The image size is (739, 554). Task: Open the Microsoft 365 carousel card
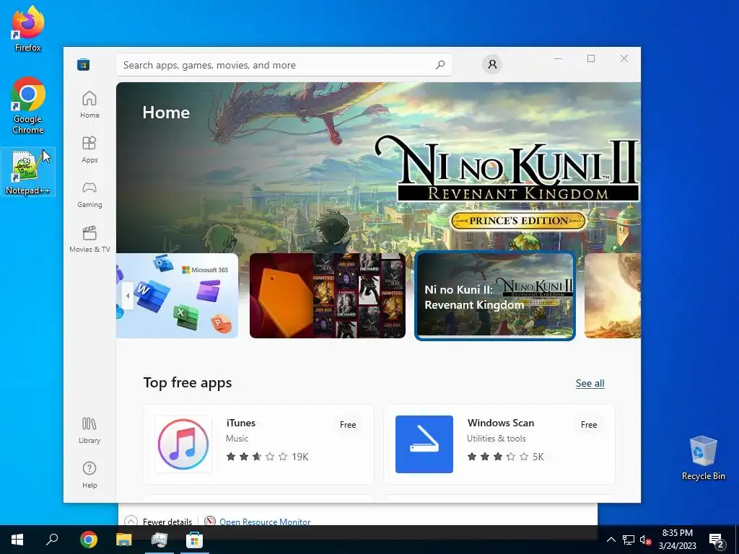tap(178, 296)
